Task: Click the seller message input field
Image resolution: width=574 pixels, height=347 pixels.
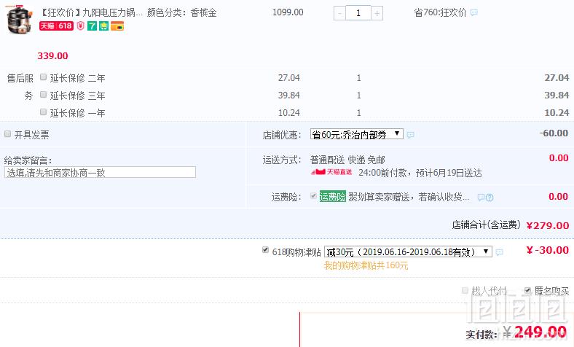Action: [x=100, y=172]
